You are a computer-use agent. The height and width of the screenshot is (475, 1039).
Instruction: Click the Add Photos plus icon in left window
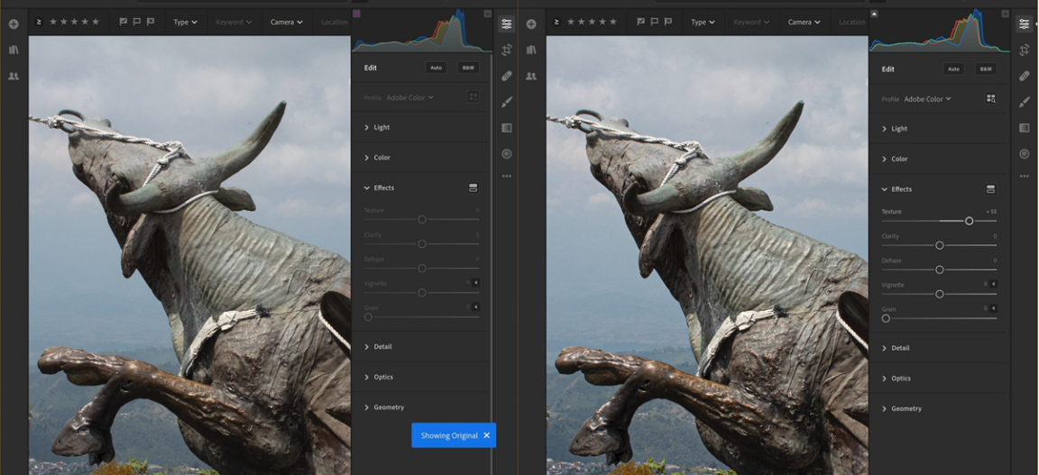14,23
